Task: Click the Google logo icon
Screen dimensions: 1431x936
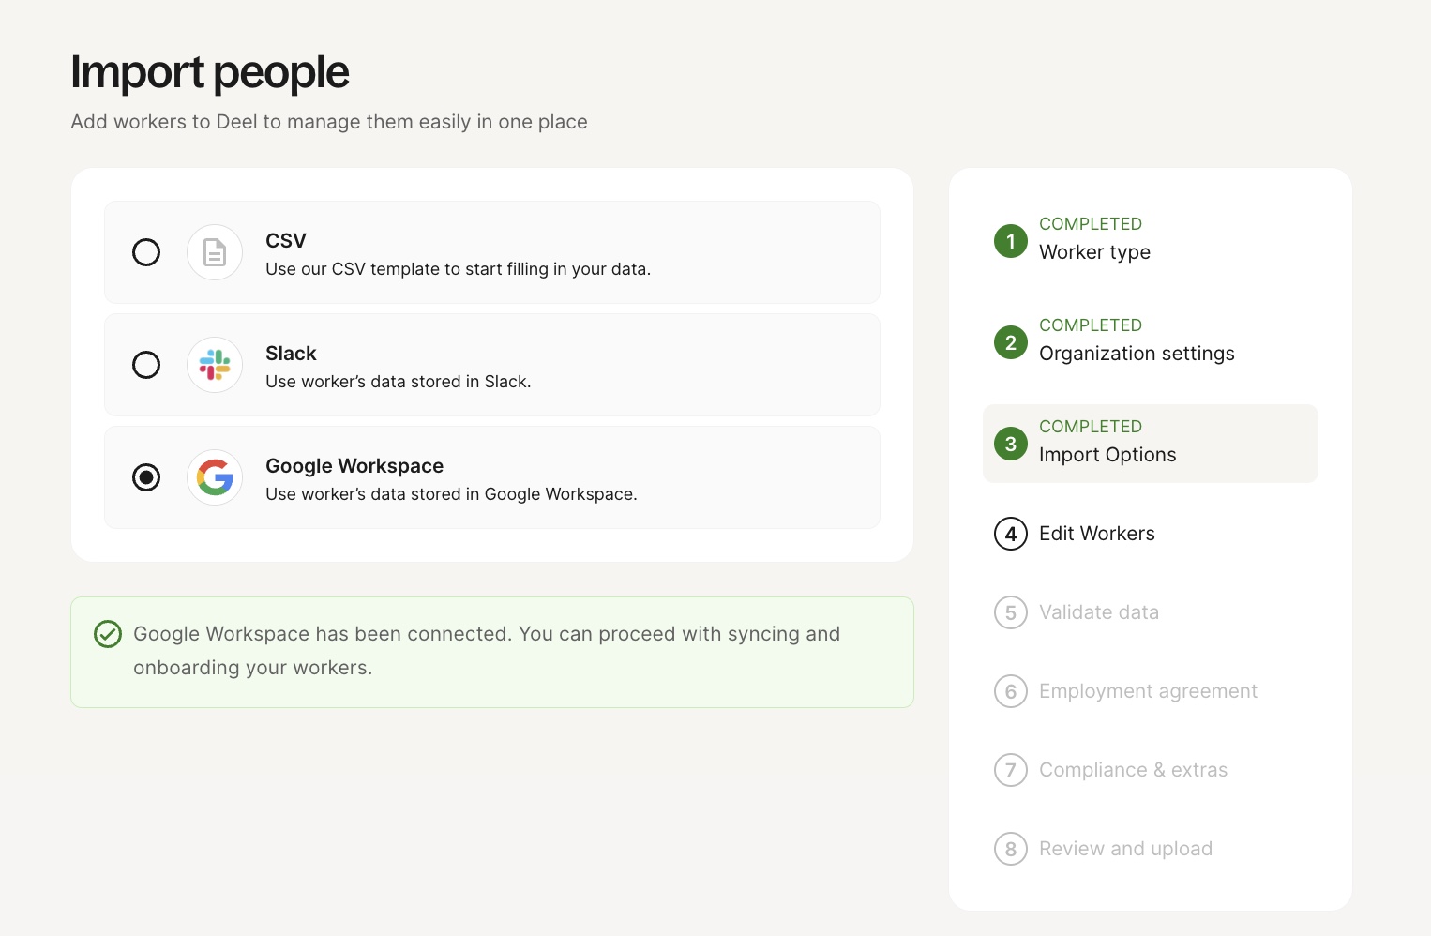Action: 215,477
